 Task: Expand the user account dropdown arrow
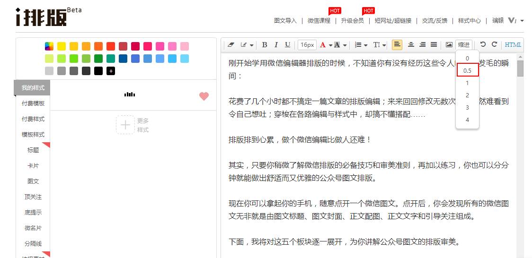(522, 21)
